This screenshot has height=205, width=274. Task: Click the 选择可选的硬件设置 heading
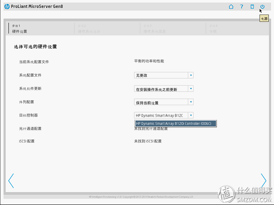[36, 46]
